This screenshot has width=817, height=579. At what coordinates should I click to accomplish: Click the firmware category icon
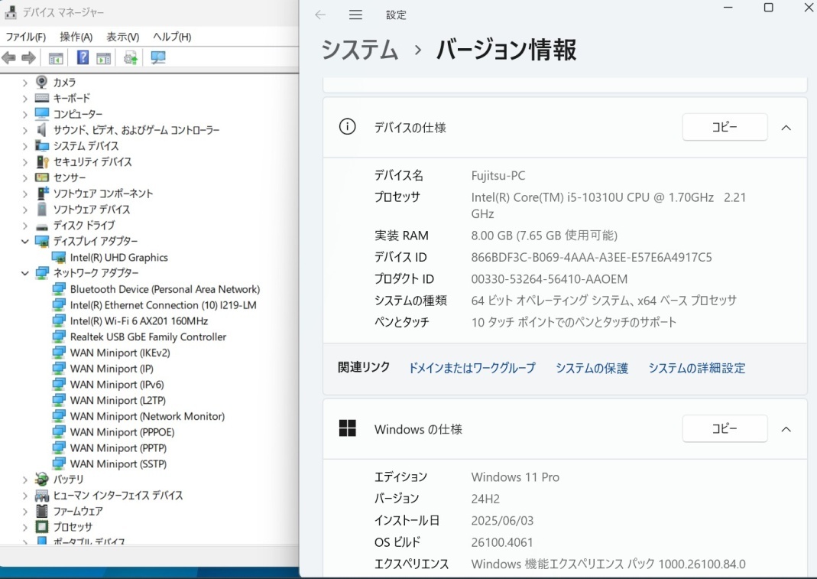[x=42, y=511]
